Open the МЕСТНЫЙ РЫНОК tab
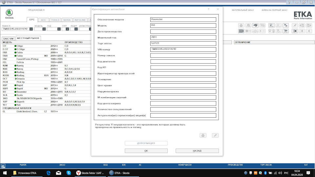The height and width of the screenshot is (177, 315). coord(28,38)
